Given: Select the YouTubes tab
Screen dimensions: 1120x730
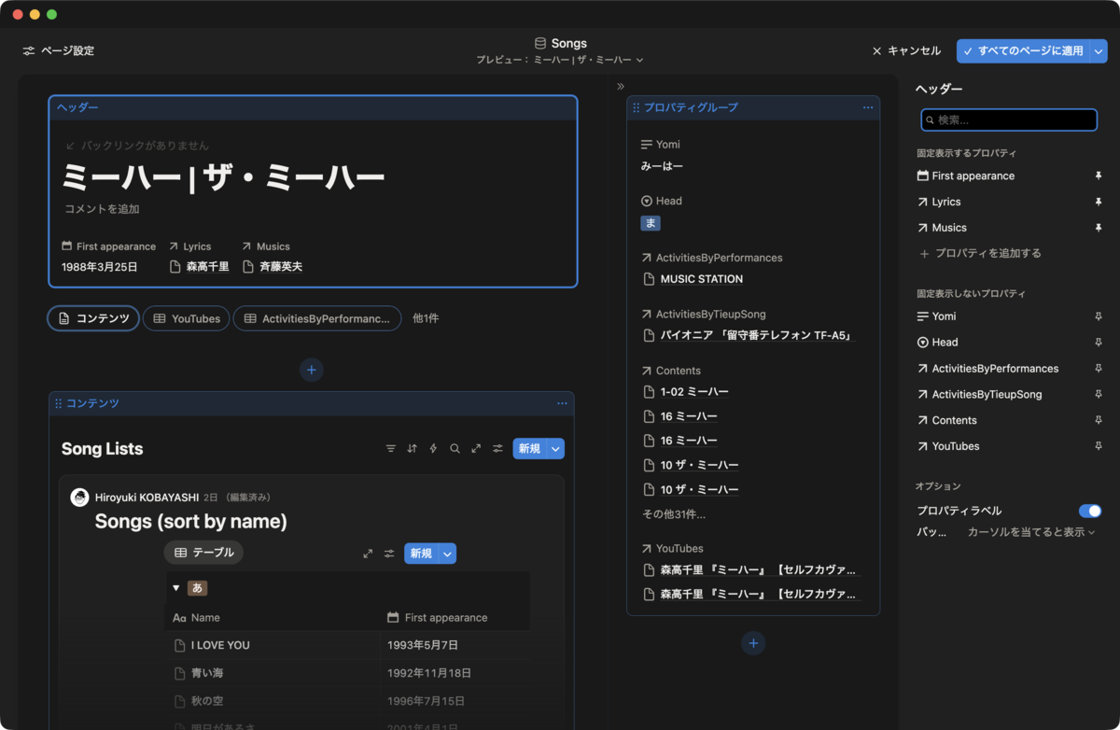Looking at the screenshot, I should 186,318.
